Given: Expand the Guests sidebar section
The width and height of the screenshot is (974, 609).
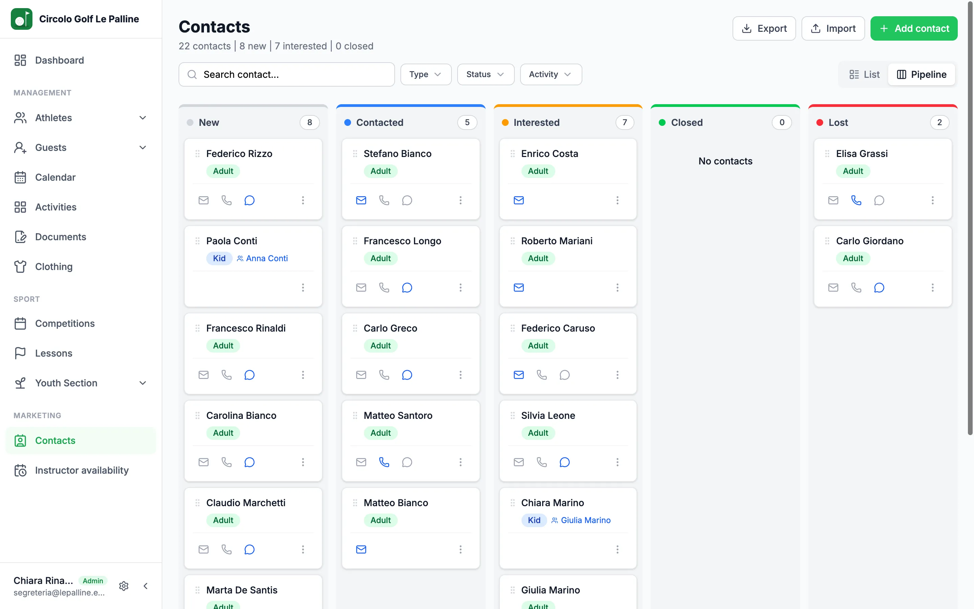Looking at the screenshot, I should click(81, 148).
